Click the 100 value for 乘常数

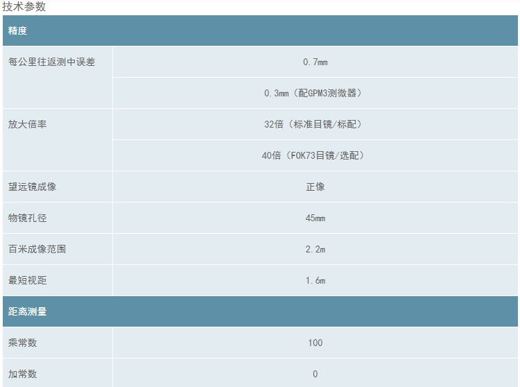click(x=315, y=343)
